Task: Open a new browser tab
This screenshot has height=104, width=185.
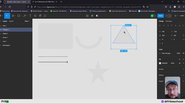Action: [61, 2]
